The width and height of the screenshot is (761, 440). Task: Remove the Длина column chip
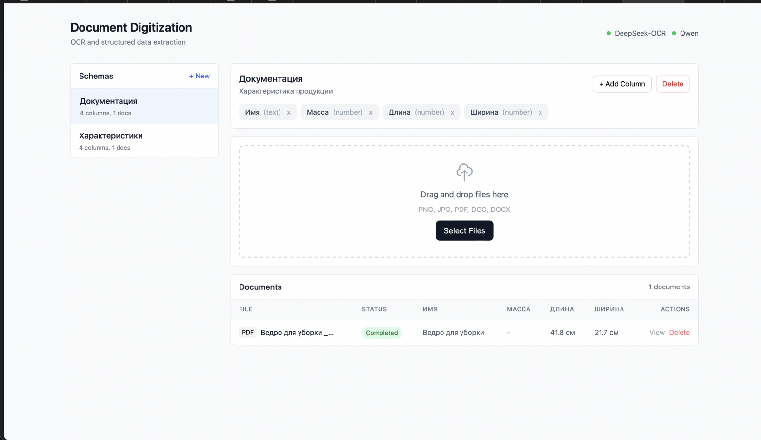452,113
